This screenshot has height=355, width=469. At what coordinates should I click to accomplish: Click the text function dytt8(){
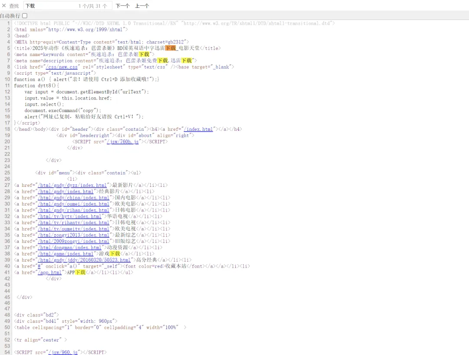(x=36, y=86)
